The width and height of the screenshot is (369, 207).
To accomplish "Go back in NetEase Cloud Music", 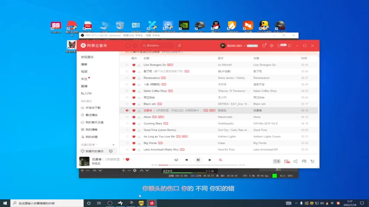I will pos(128,46).
